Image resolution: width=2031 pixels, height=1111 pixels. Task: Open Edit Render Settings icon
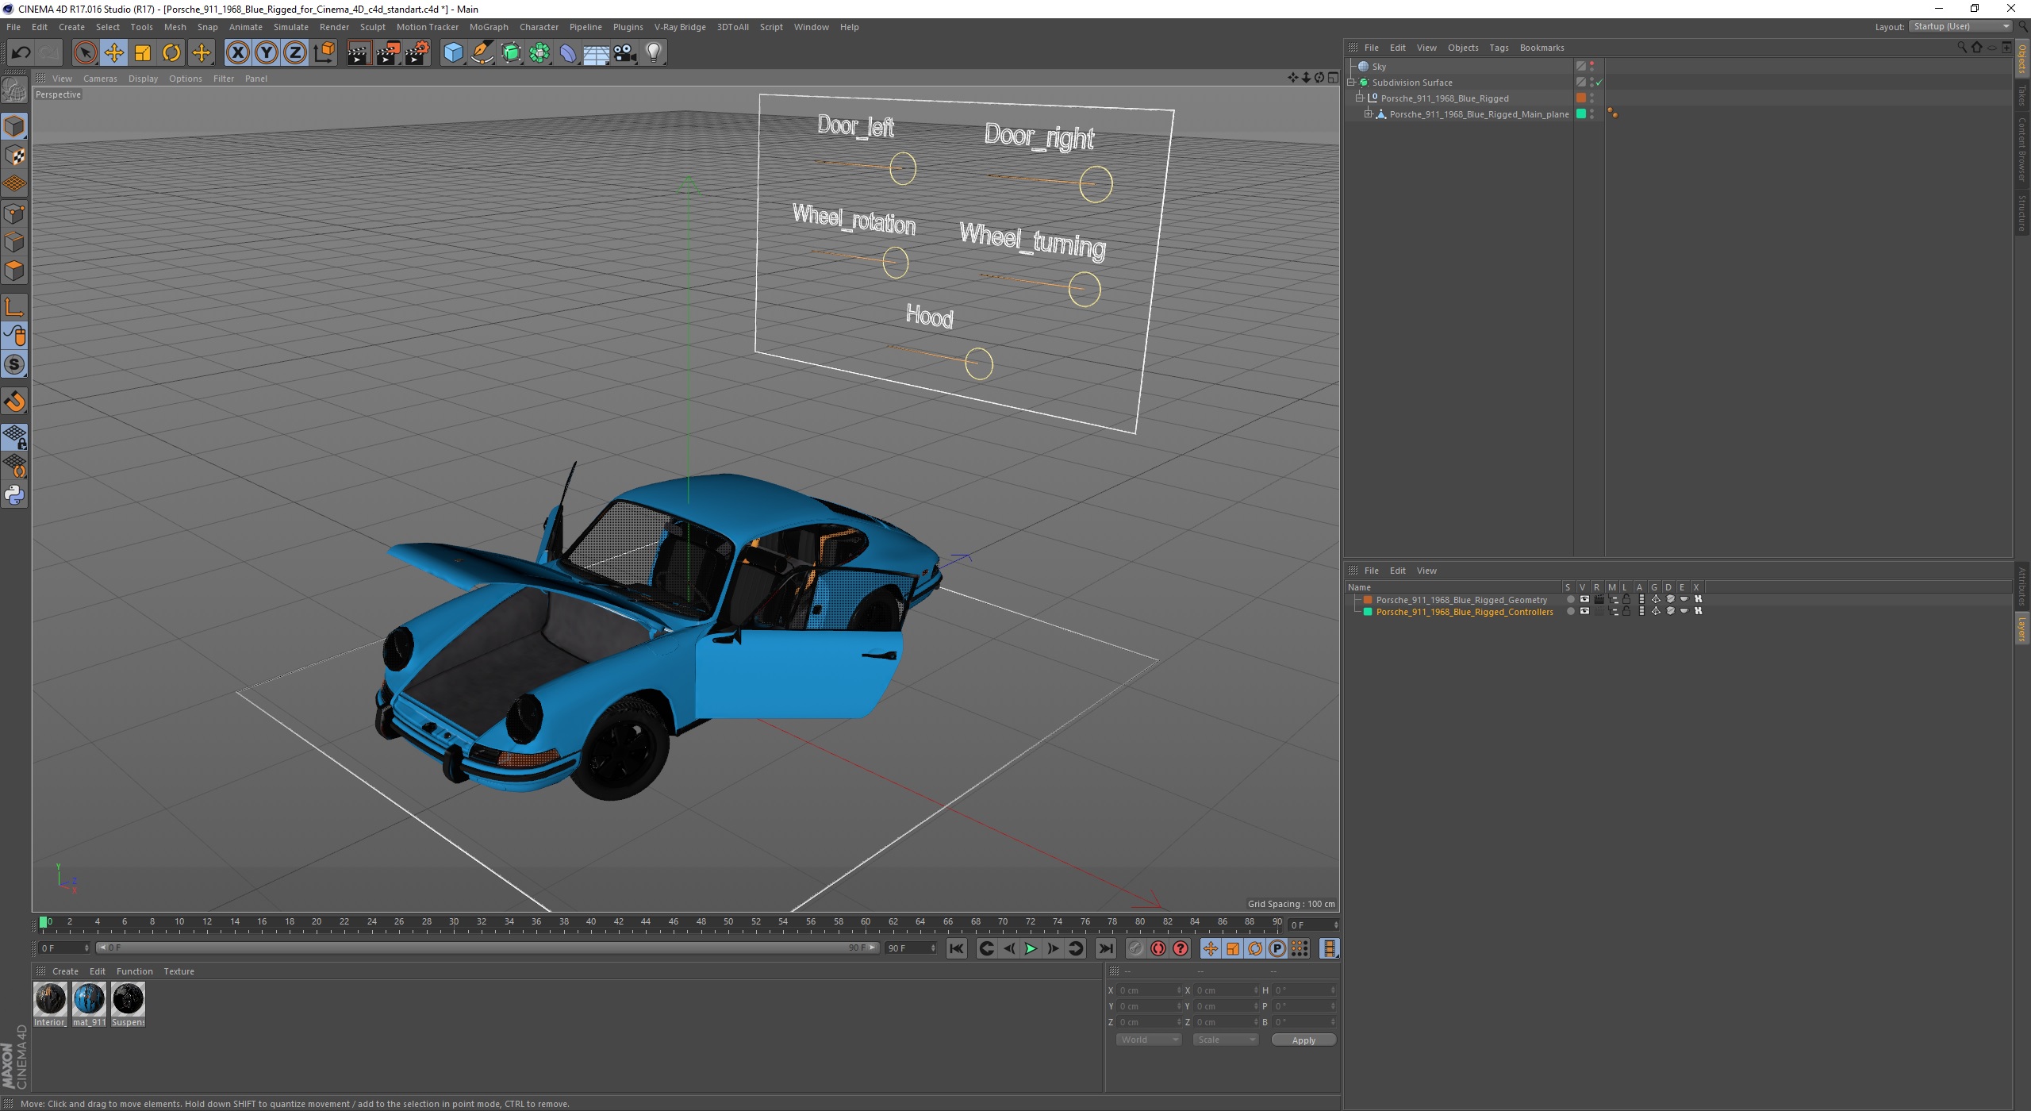(417, 53)
